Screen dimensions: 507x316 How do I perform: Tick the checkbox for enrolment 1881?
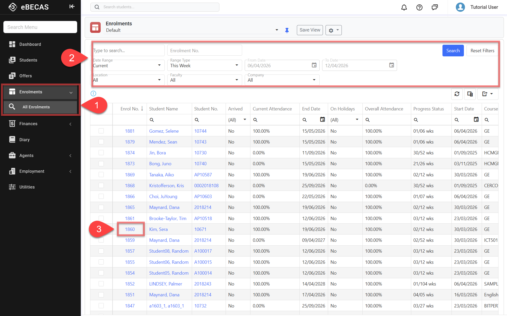101,131
